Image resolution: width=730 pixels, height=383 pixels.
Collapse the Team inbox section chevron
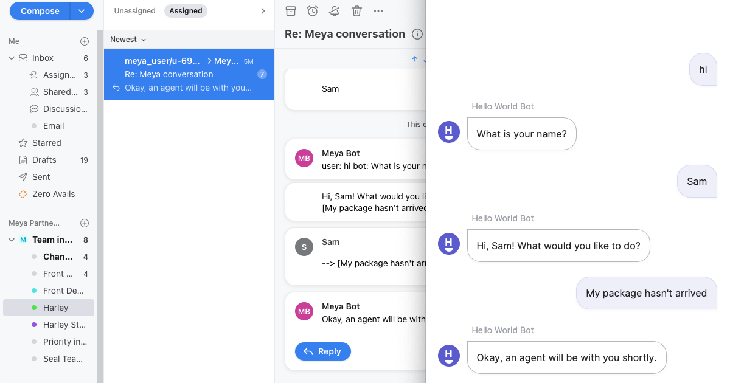[x=11, y=240]
